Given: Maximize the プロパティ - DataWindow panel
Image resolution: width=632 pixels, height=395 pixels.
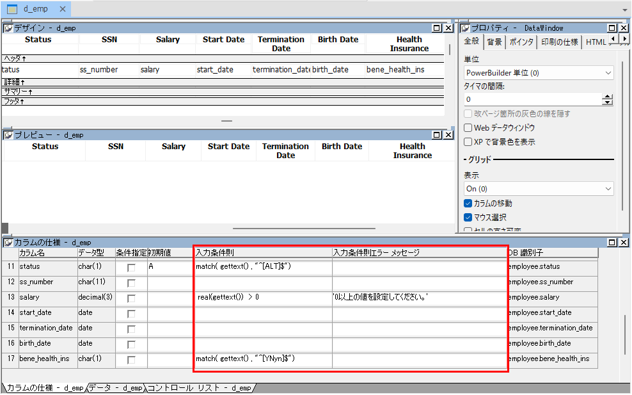Looking at the screenshot, I should point(612,28).
